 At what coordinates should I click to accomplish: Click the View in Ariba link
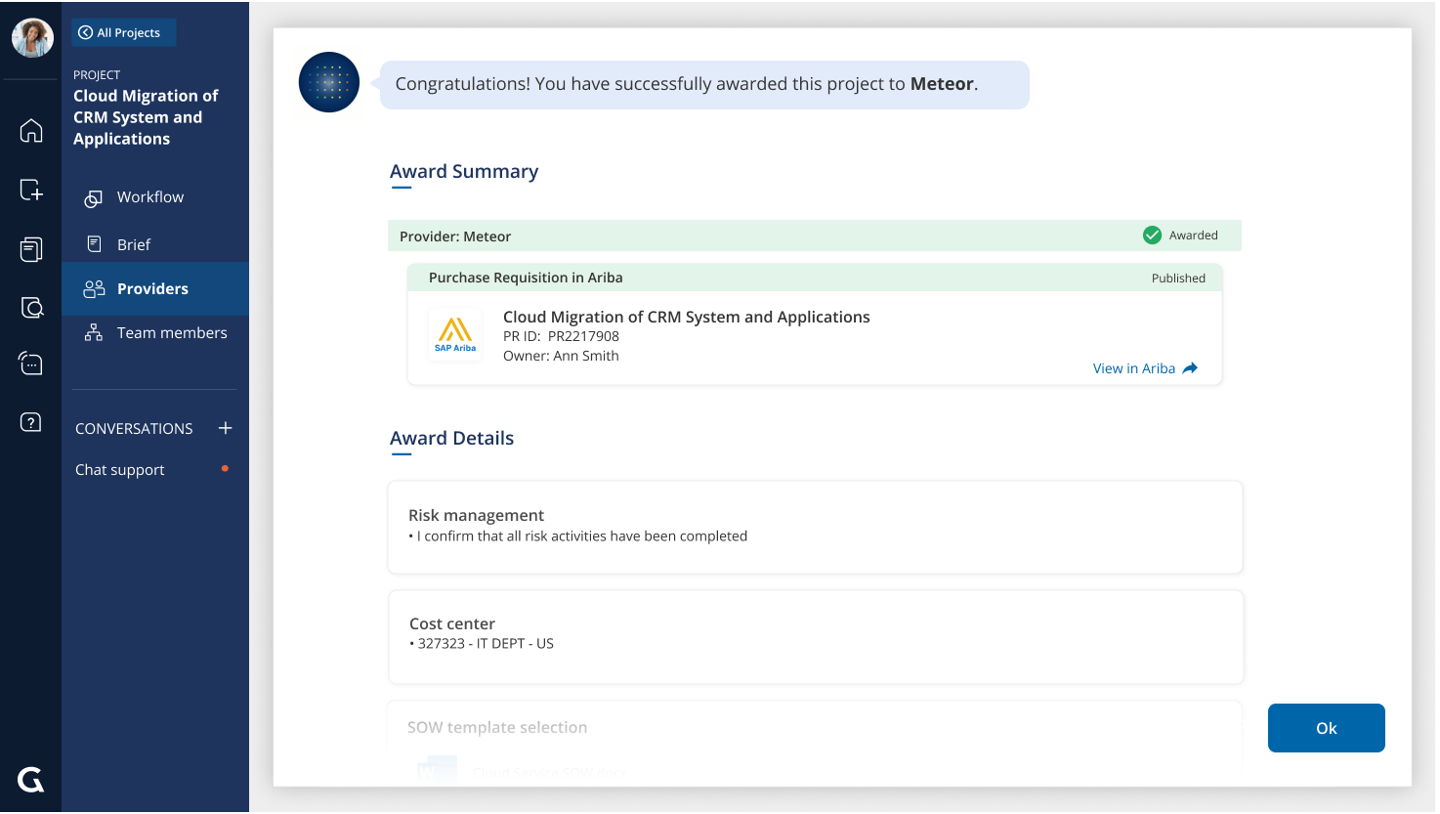coord(1134,368)
